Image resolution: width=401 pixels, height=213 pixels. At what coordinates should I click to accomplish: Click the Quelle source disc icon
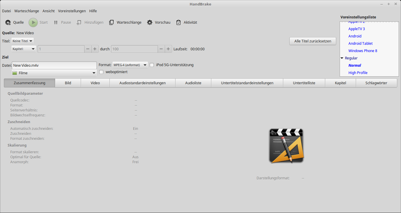8,23
